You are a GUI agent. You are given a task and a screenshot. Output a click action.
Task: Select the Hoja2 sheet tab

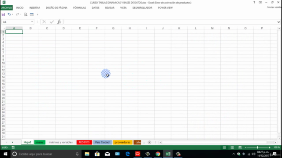tap(27, 142)
